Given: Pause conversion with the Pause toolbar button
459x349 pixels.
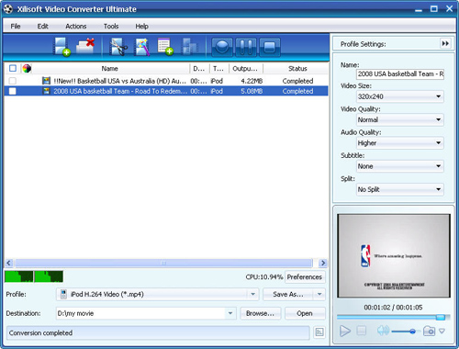Looking at the screenshot, I should (x=246, y=47).
